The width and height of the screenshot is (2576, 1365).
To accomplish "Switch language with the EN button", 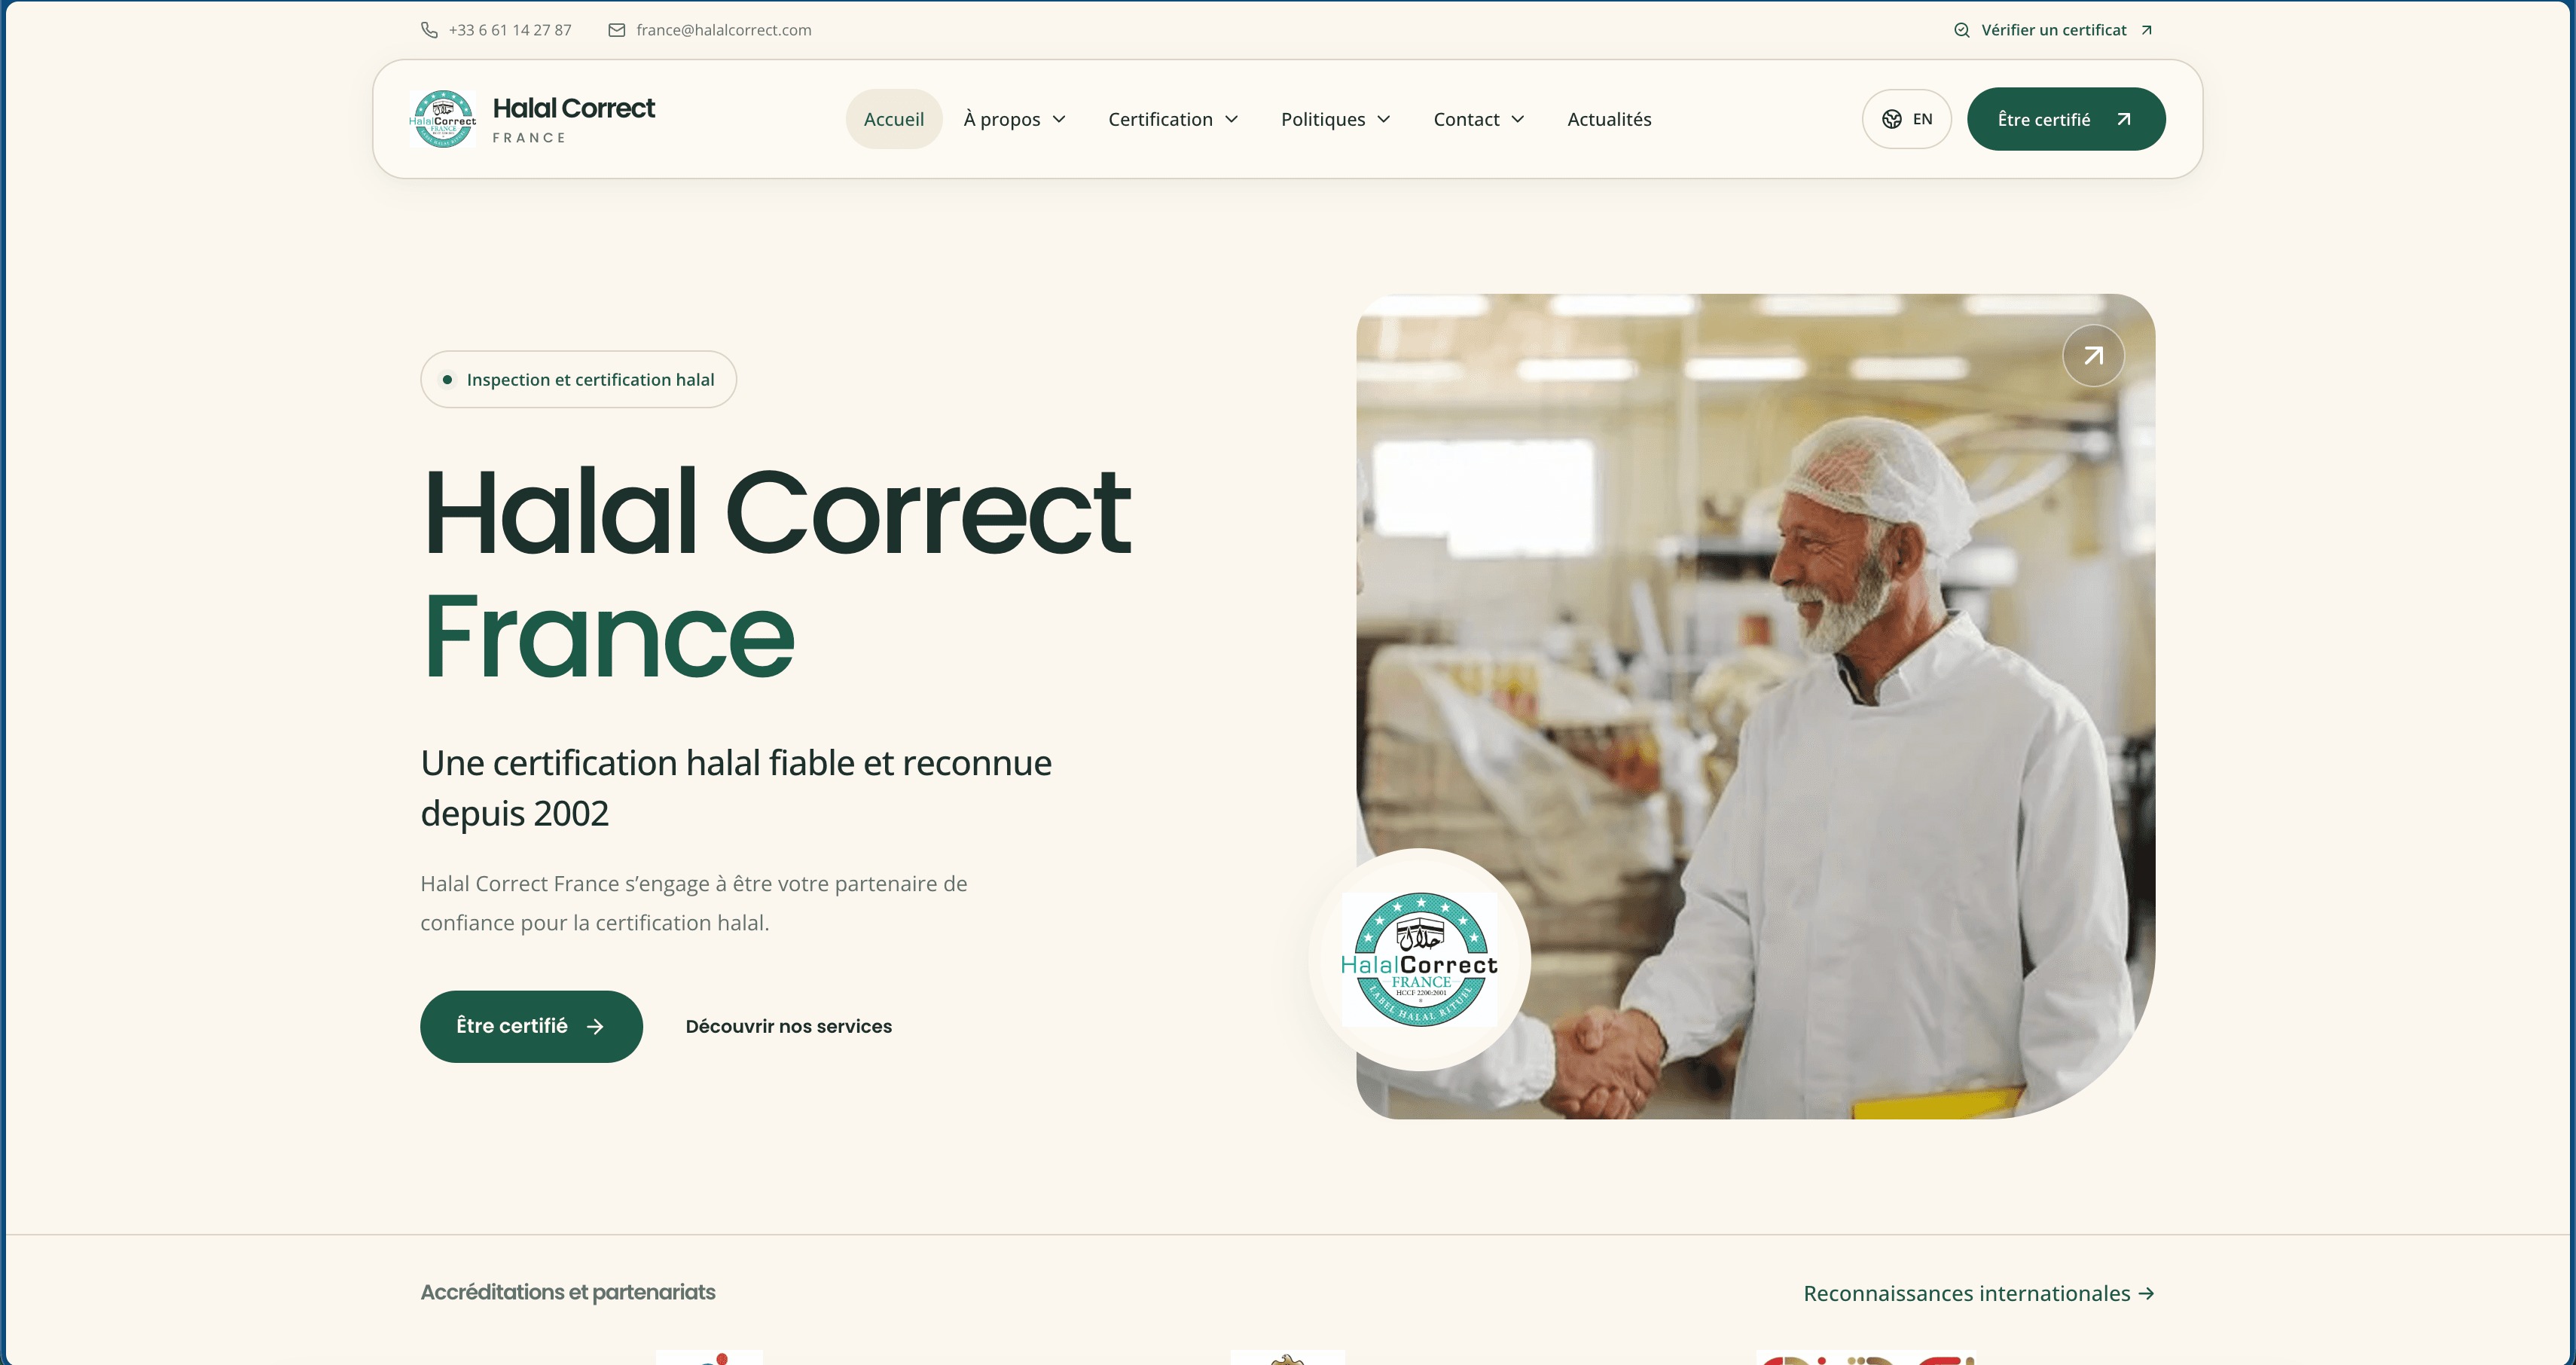I will coord(1906,119).
